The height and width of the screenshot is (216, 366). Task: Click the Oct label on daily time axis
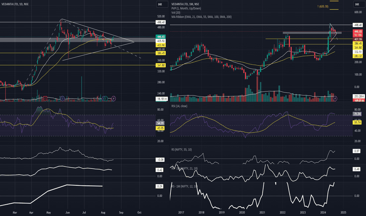[x=139, y=212]
